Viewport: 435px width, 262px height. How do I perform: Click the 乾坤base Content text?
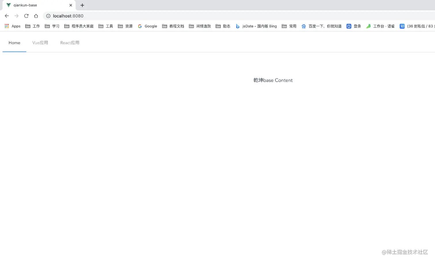[273, 80]
